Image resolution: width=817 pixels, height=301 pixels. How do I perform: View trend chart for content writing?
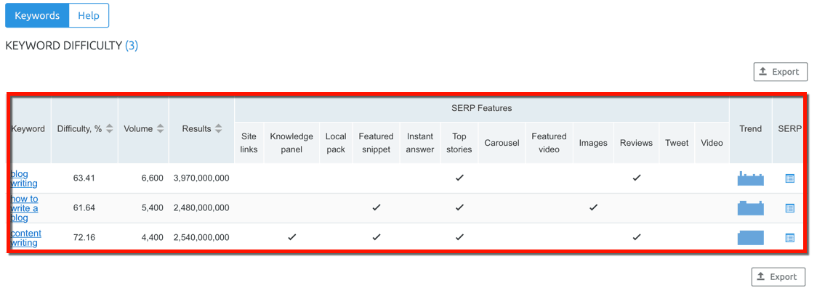(750, 238)
